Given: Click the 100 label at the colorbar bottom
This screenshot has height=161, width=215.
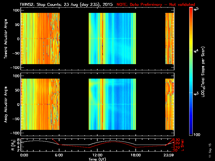Looking at the screenshot, I should [197, 135].
